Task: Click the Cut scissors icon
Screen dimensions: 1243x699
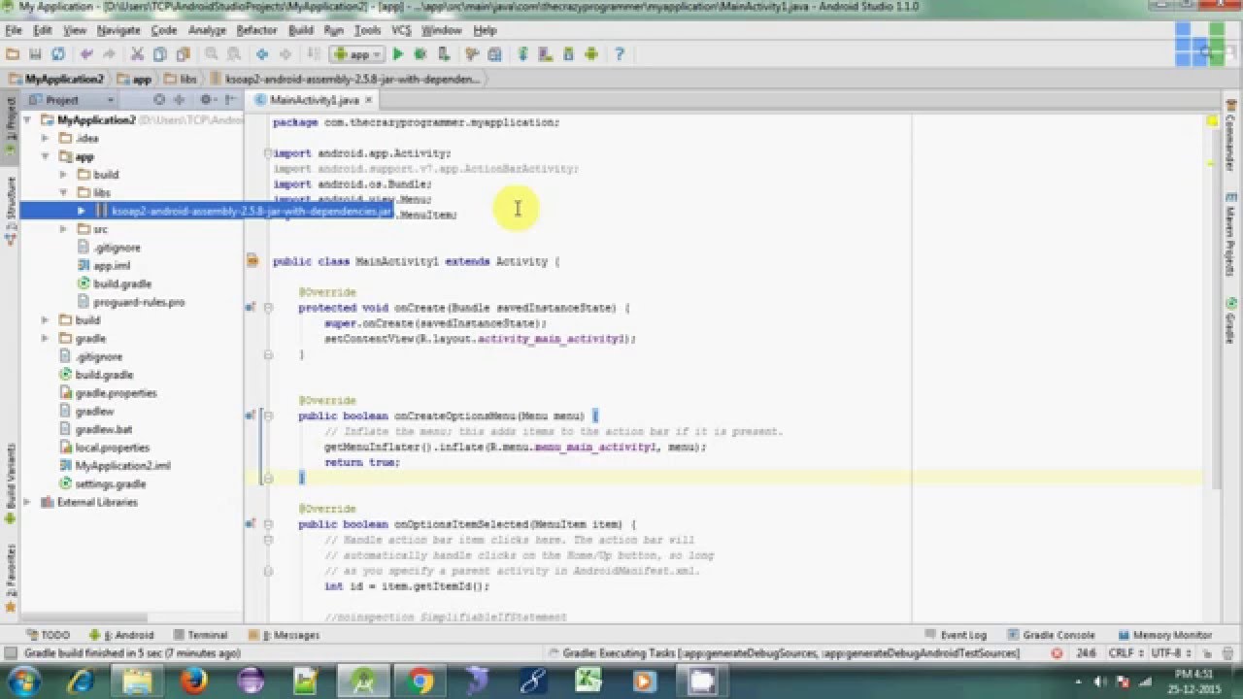Action: tap(137, 54)
